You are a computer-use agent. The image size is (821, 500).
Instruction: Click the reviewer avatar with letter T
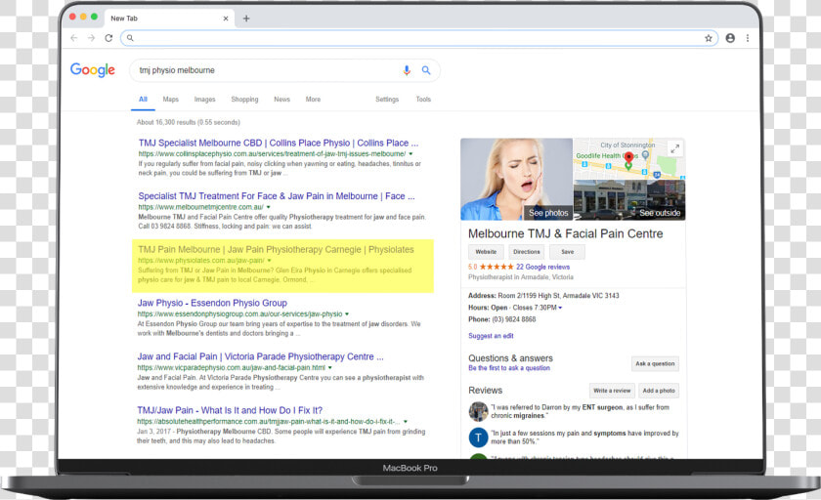(478, 437)
